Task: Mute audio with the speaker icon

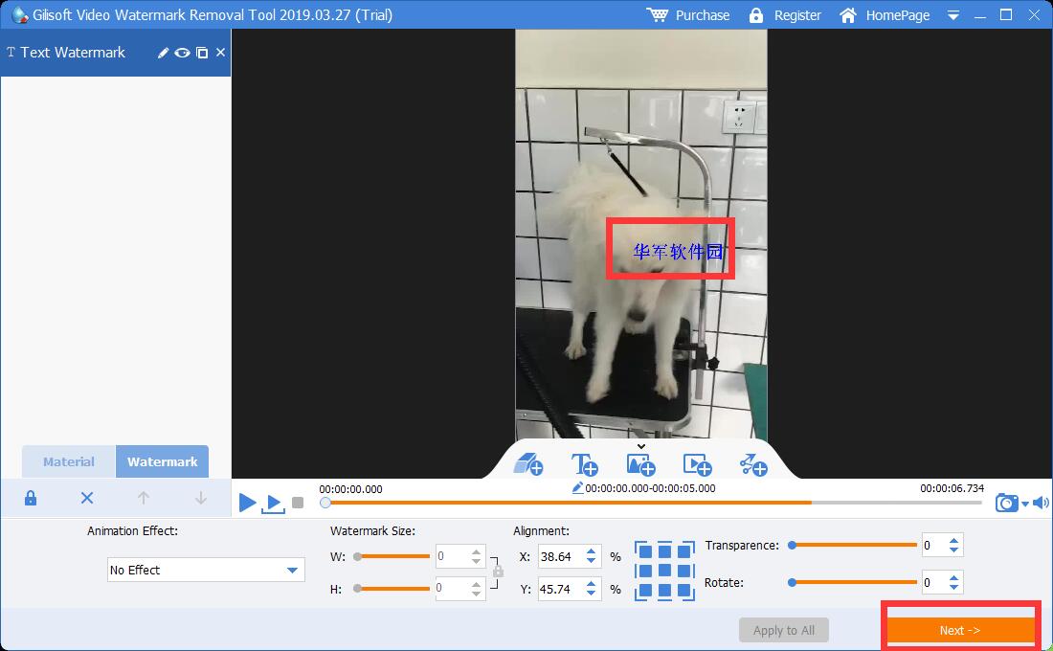Action: tap(1041, 503)
